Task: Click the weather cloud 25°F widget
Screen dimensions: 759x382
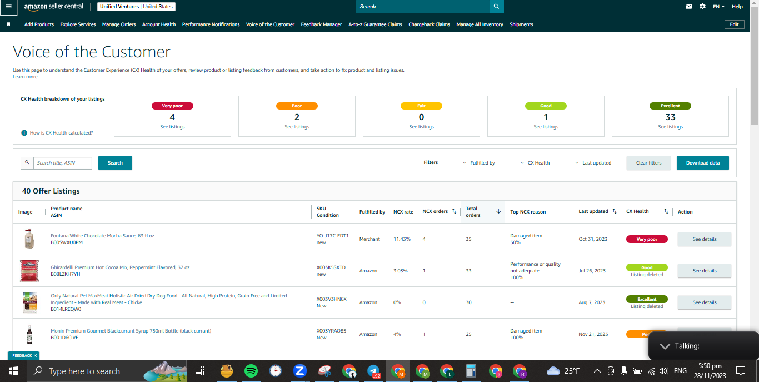Action: point(563,371)
